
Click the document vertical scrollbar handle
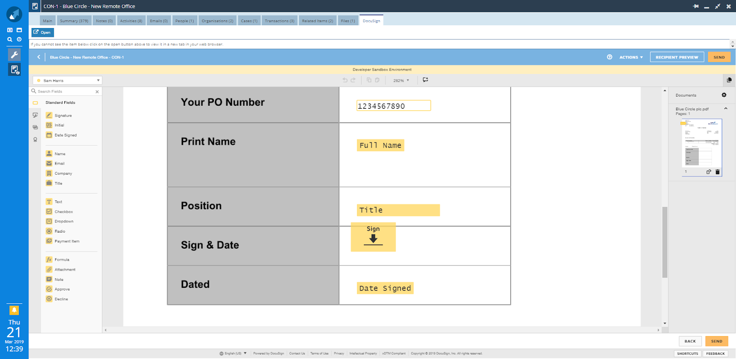tap(665, 242)
